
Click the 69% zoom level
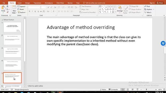click(x=160, y=90)
